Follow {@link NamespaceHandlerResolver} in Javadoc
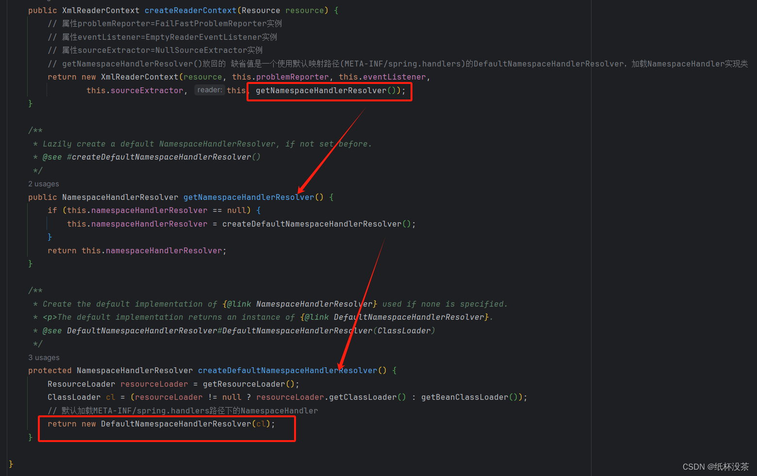This screenshot has width=757, height=476. 299,304
